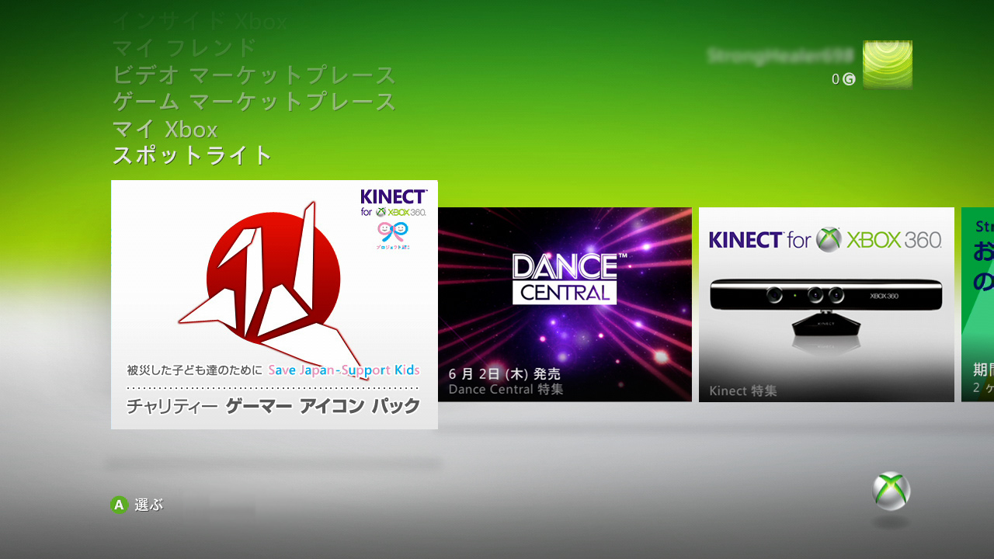Screen dimensions: 994x559
Task: Click the 6 月 2日 (木) 発売 text
Action: coord(504,374)
